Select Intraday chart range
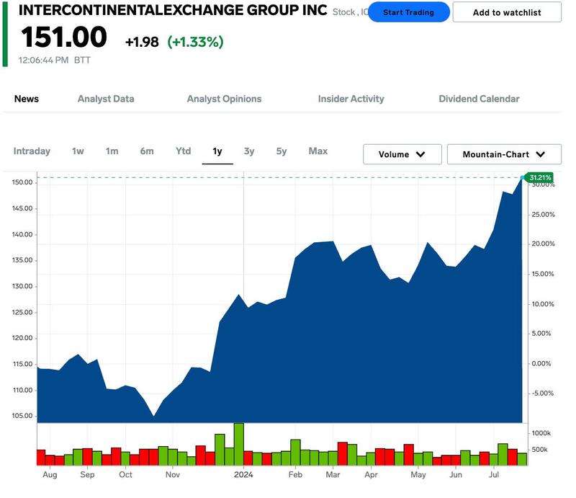The image size is (576, 498). pos(32,151)
